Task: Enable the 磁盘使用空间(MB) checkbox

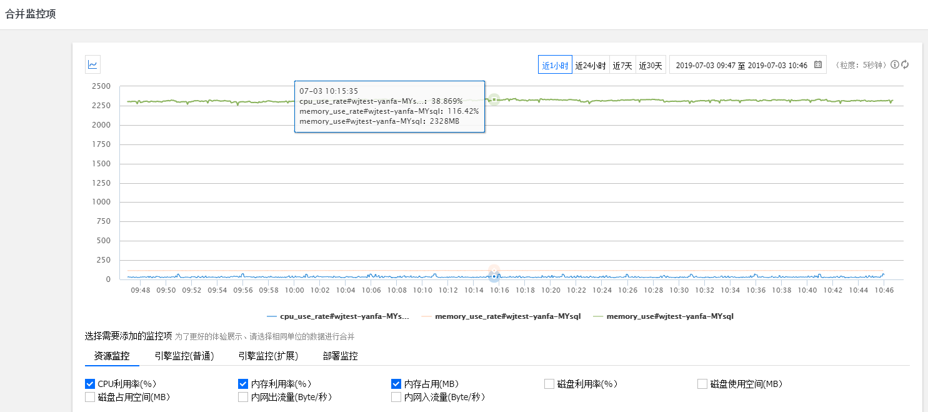Action: click(702, 384)
